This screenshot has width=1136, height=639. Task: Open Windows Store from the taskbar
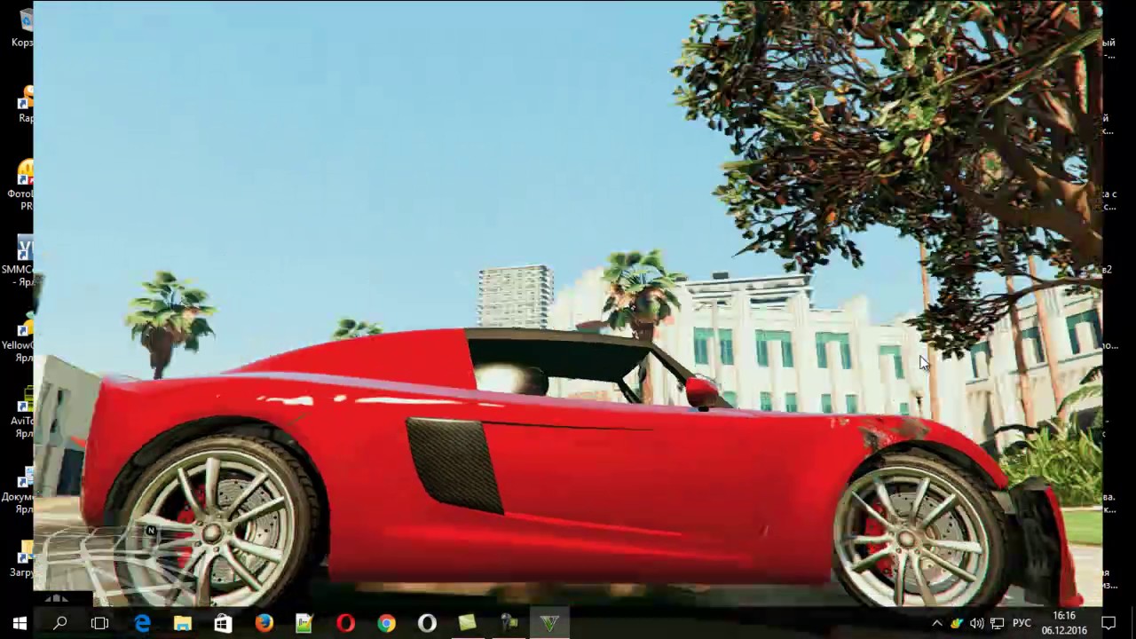coord(223,624)
